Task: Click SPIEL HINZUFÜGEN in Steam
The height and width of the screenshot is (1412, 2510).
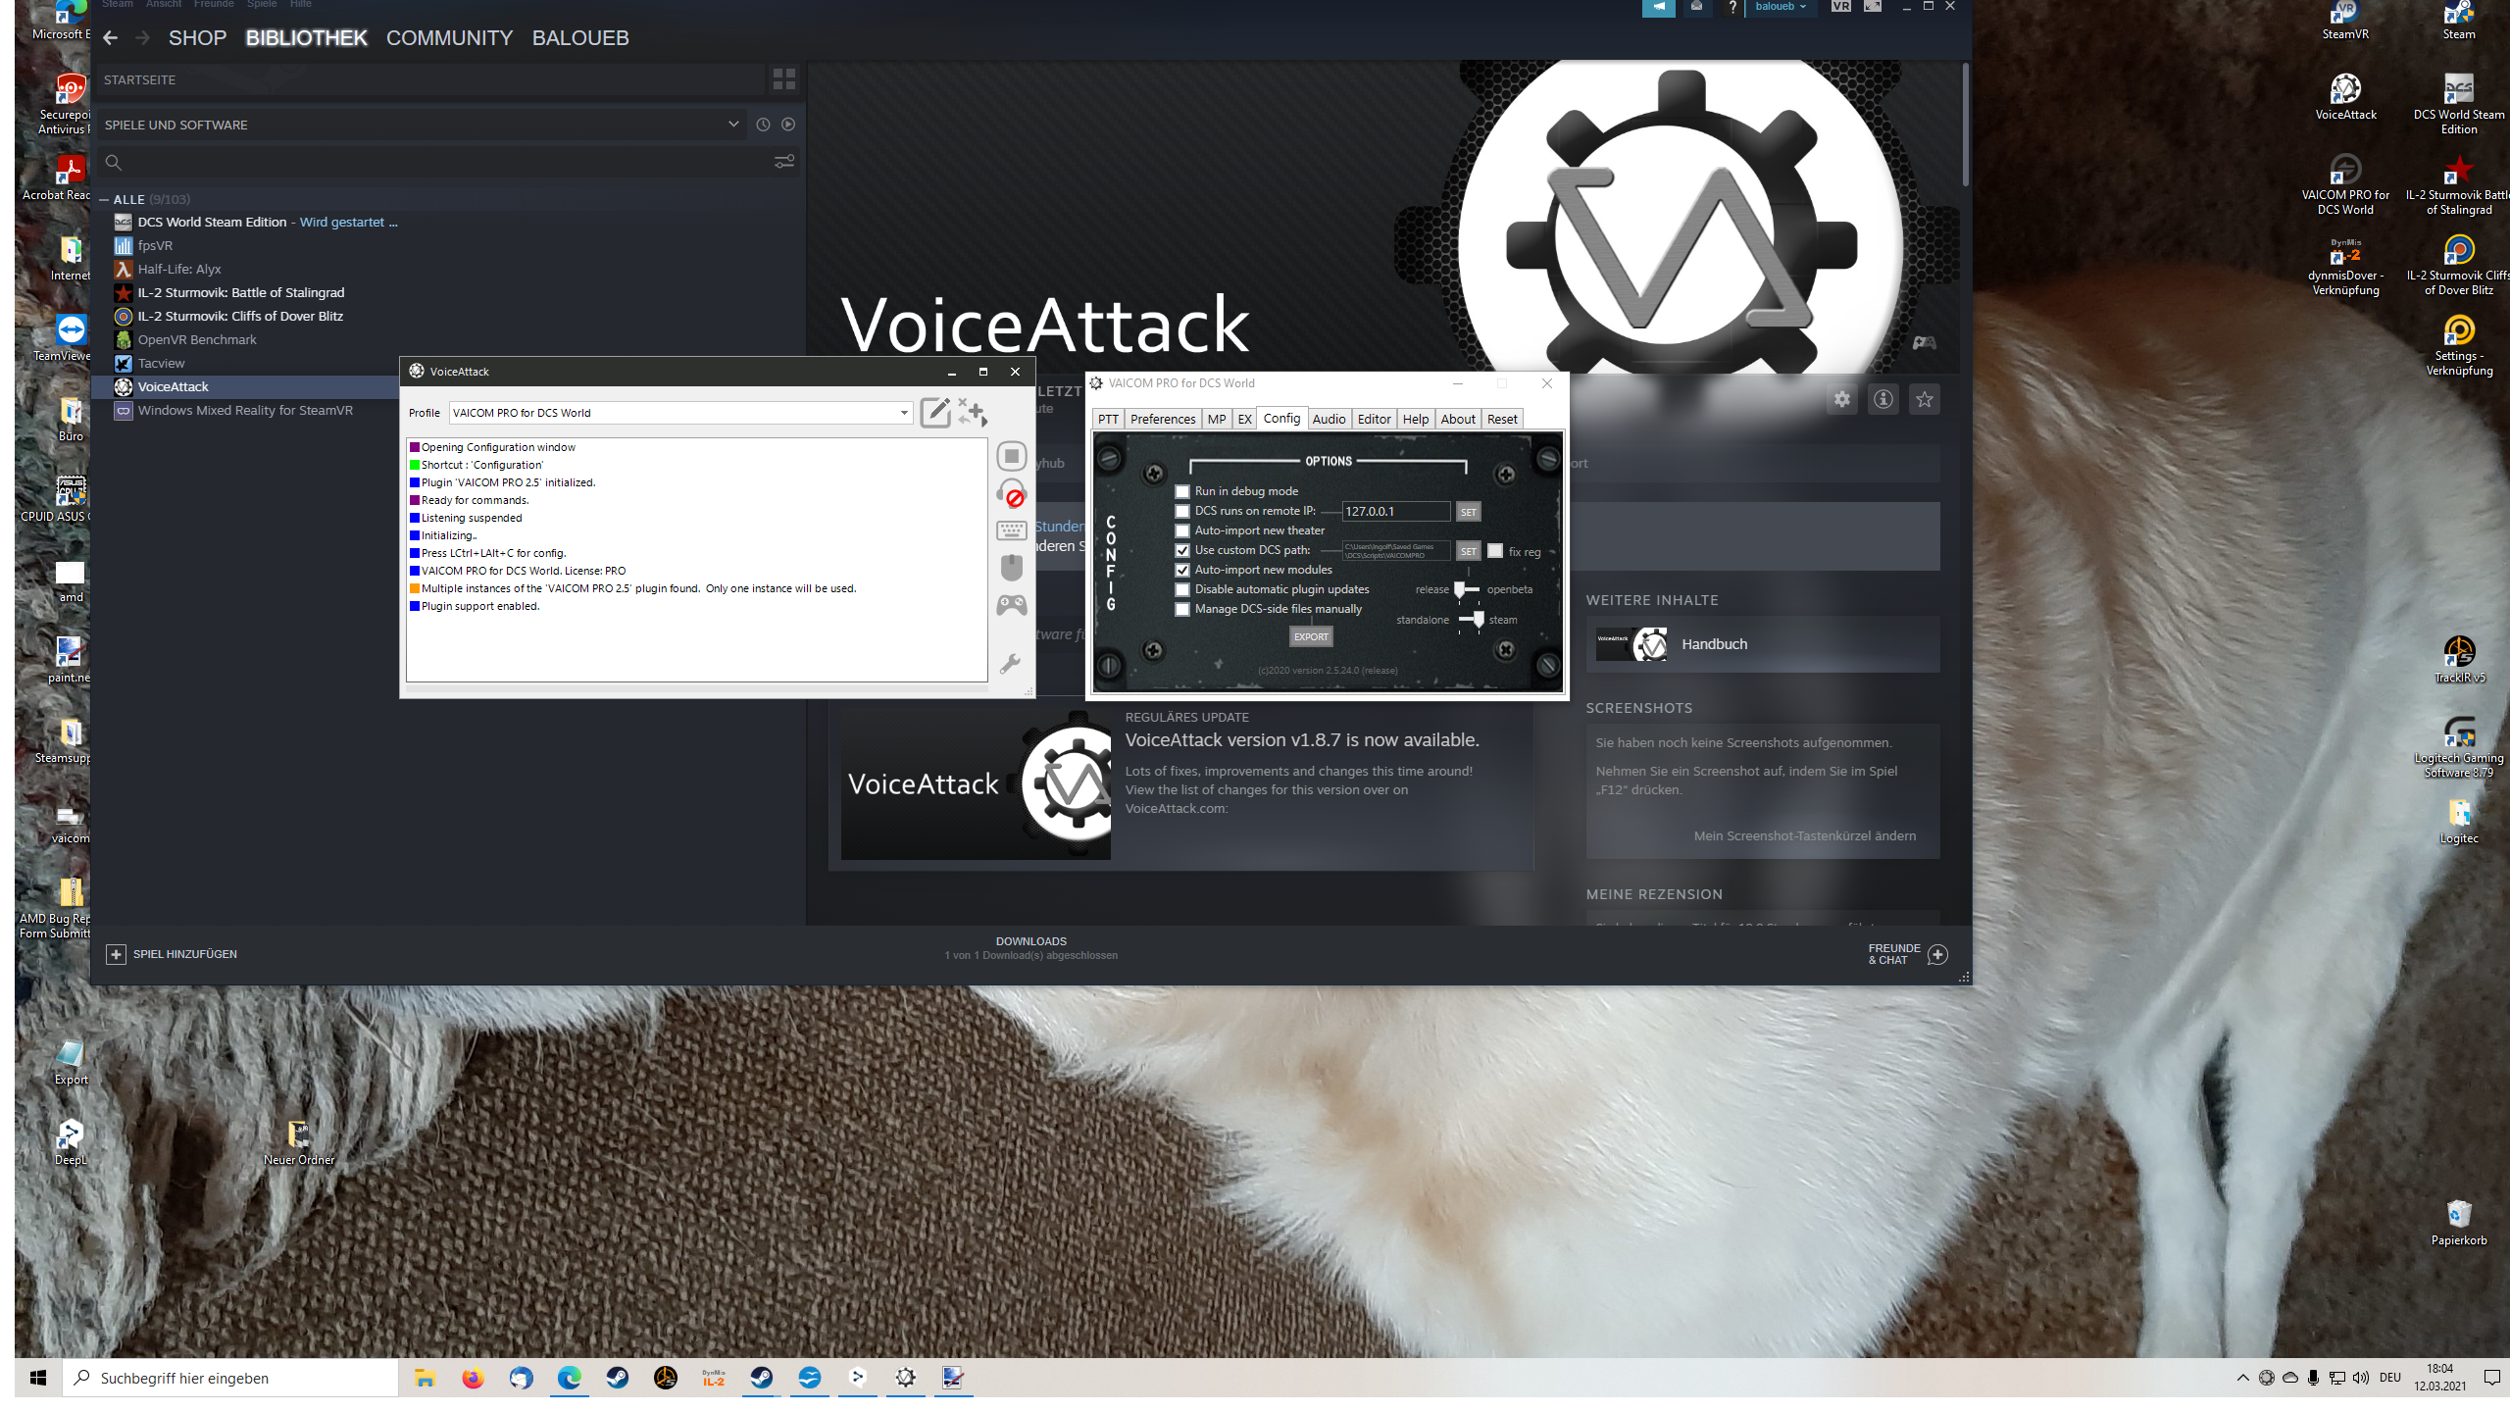Action: click(173, 954)
